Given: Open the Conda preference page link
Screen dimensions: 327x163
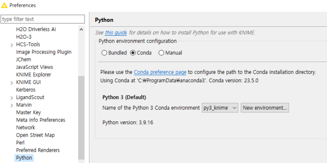Looking at the screenshot, I should click(x=160, y=72).
